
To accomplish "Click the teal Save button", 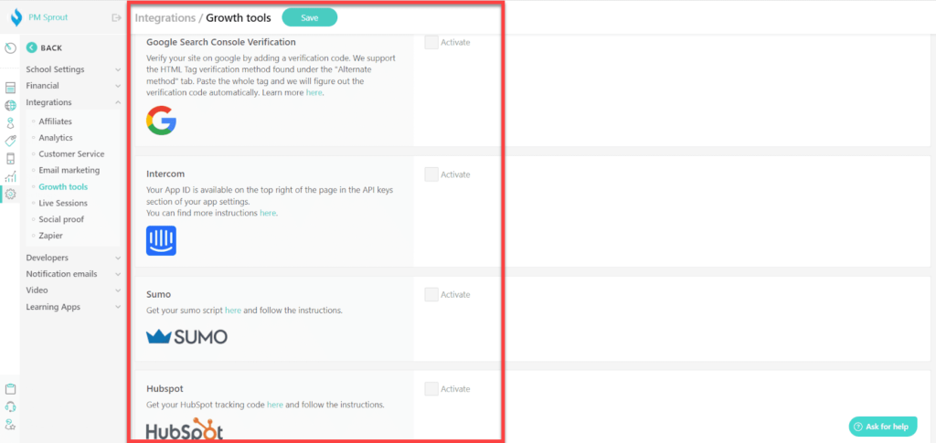I will coord(309,18).
